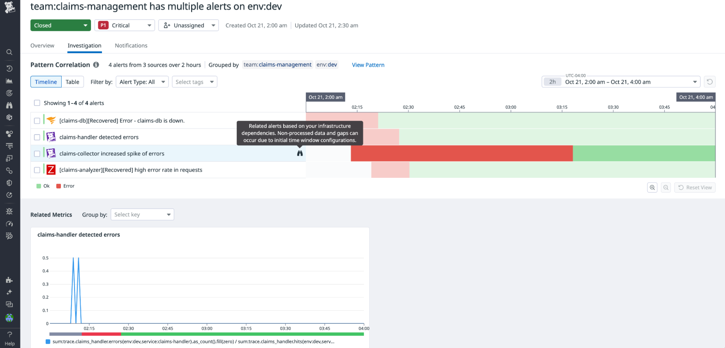
Task: Select the Watchdog binoculars icon in sidebar
Action: tap(9, 105)
